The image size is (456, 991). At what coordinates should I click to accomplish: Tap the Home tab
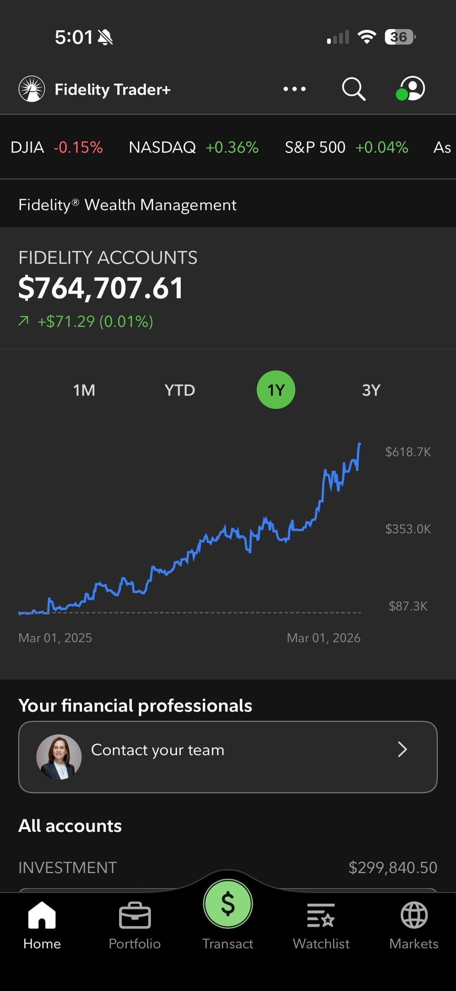pos(42,925)
